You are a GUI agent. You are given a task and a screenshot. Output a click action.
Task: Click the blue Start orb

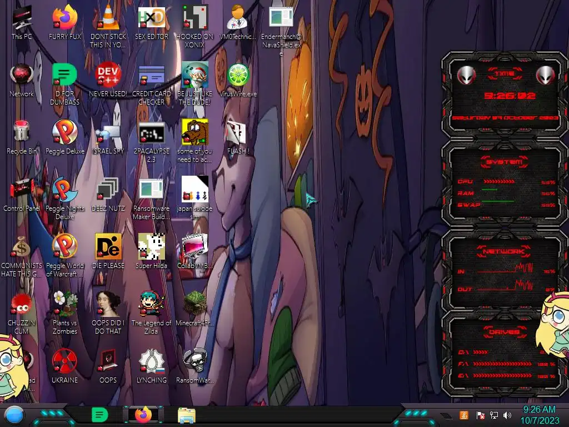14,415
